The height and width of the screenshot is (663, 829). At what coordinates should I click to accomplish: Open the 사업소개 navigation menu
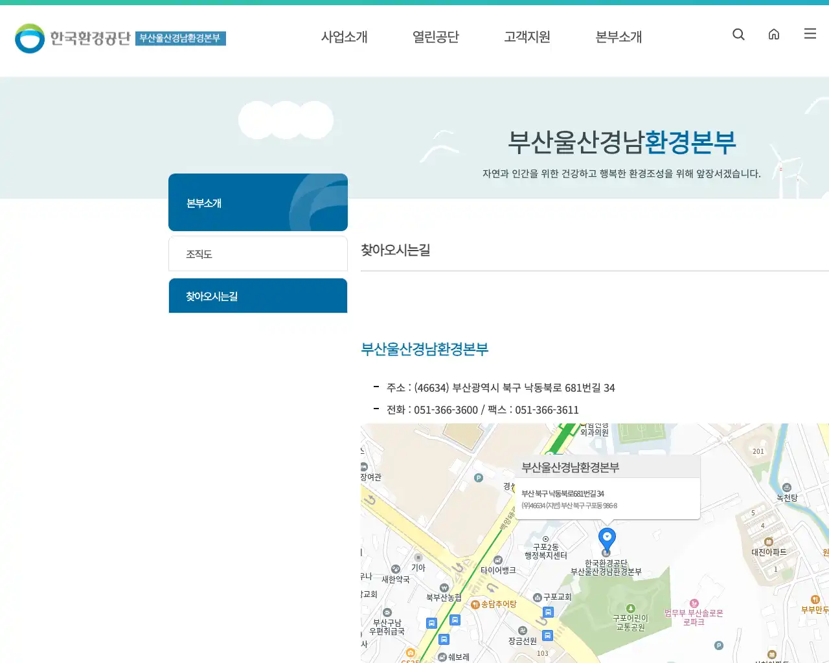pyautogui.click(x=344, y=38)
